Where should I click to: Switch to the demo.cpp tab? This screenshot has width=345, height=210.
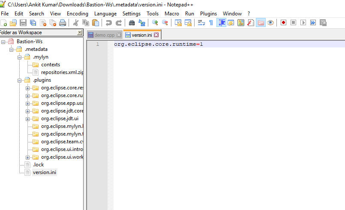[x=104, y=35]
